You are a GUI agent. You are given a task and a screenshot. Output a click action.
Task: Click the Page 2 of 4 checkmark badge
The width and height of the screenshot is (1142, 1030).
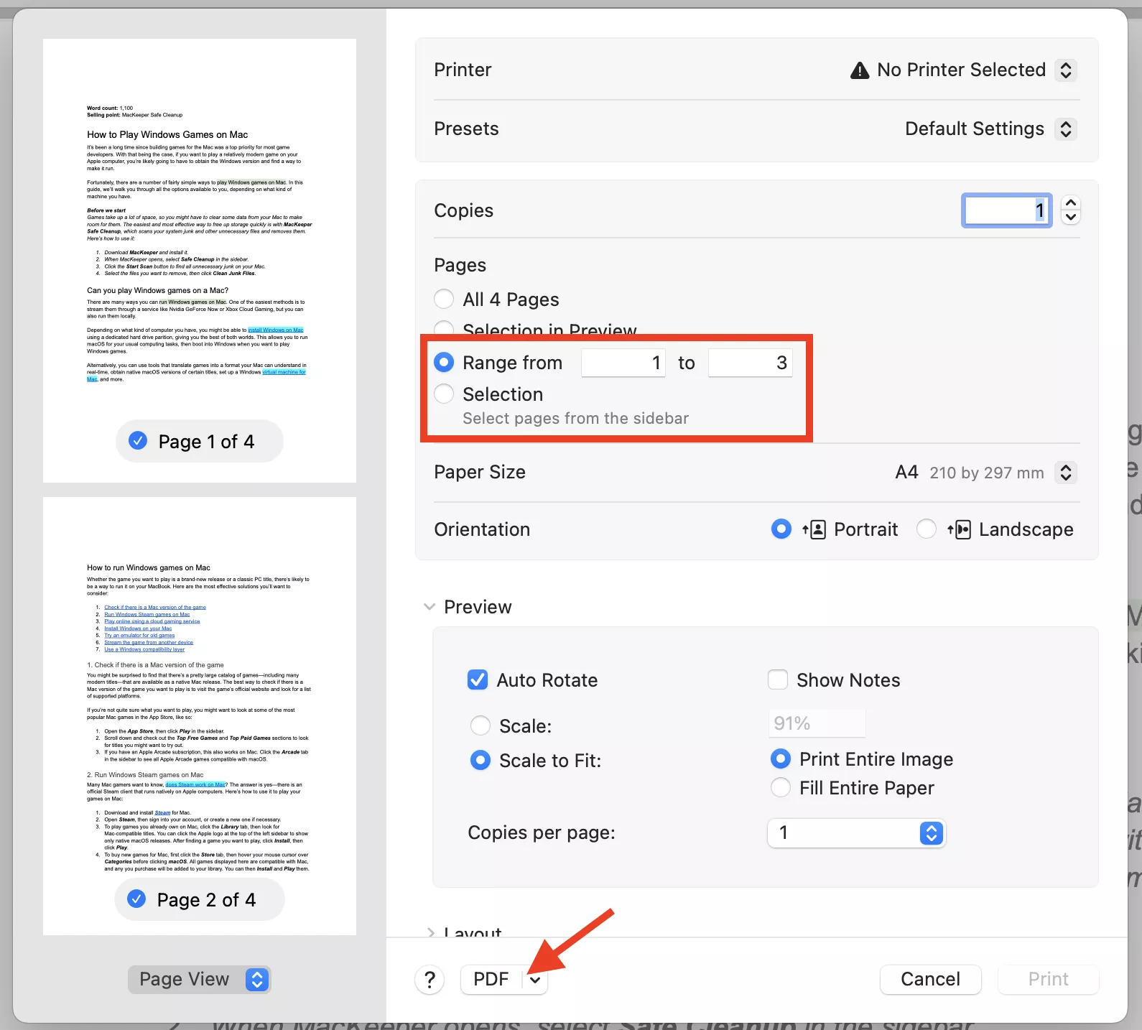click(136, 899)
